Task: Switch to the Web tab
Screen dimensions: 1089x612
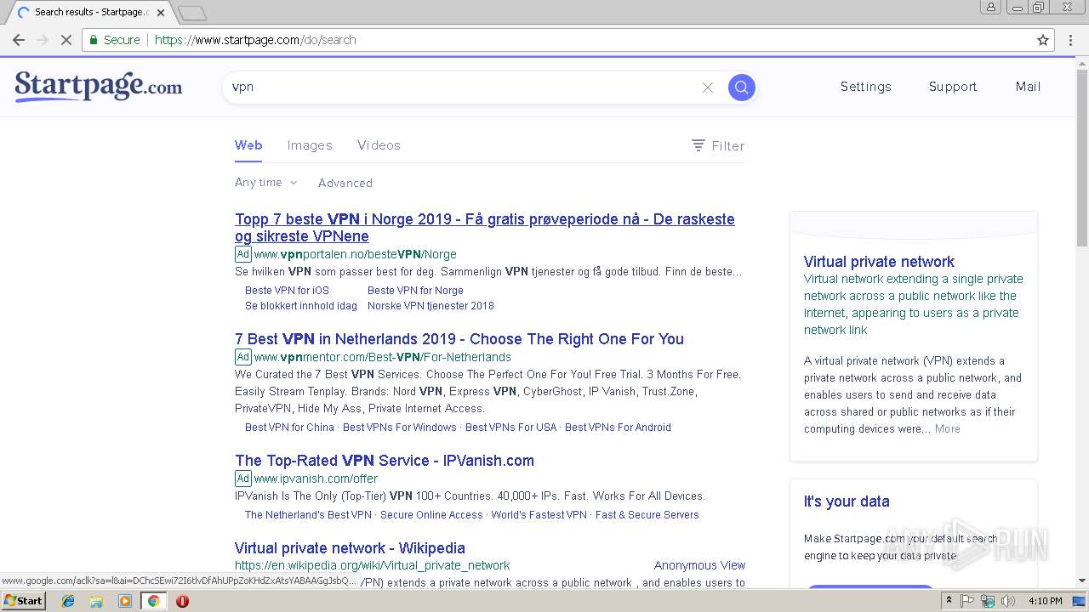Action: tap(248, 145)
